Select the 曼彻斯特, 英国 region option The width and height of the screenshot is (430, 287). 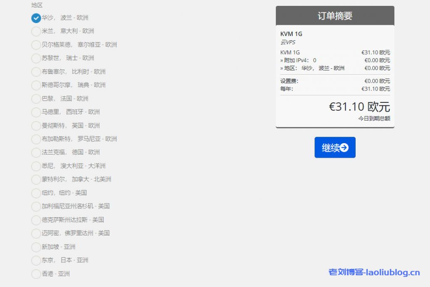point(36,125)
